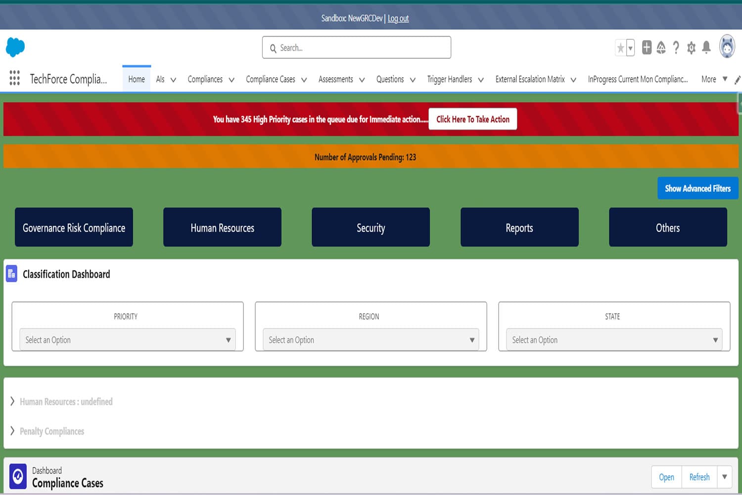Open the Questions tab

[x=390, y=79]
